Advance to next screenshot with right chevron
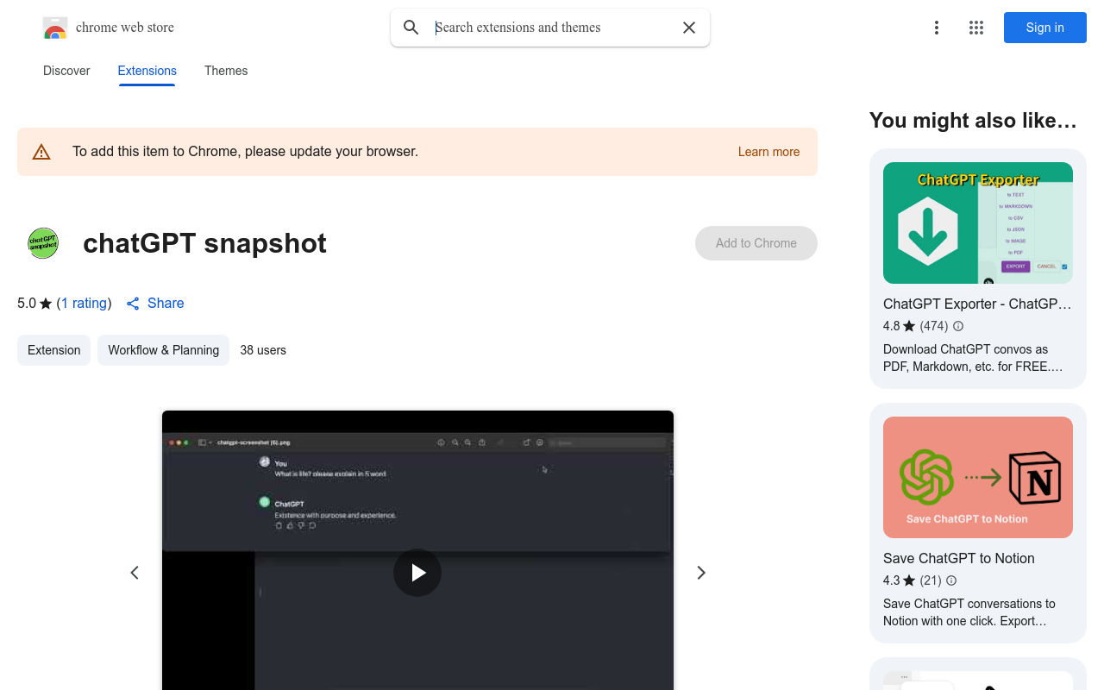The image size is (1104, 690). point(701,573)
